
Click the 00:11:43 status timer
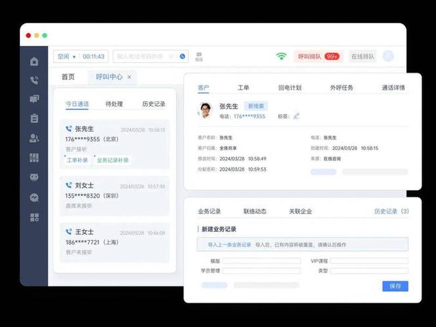click(93, 57)
